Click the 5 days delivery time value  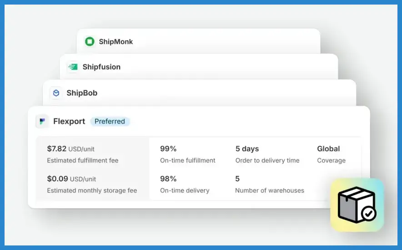coord(247,148)
